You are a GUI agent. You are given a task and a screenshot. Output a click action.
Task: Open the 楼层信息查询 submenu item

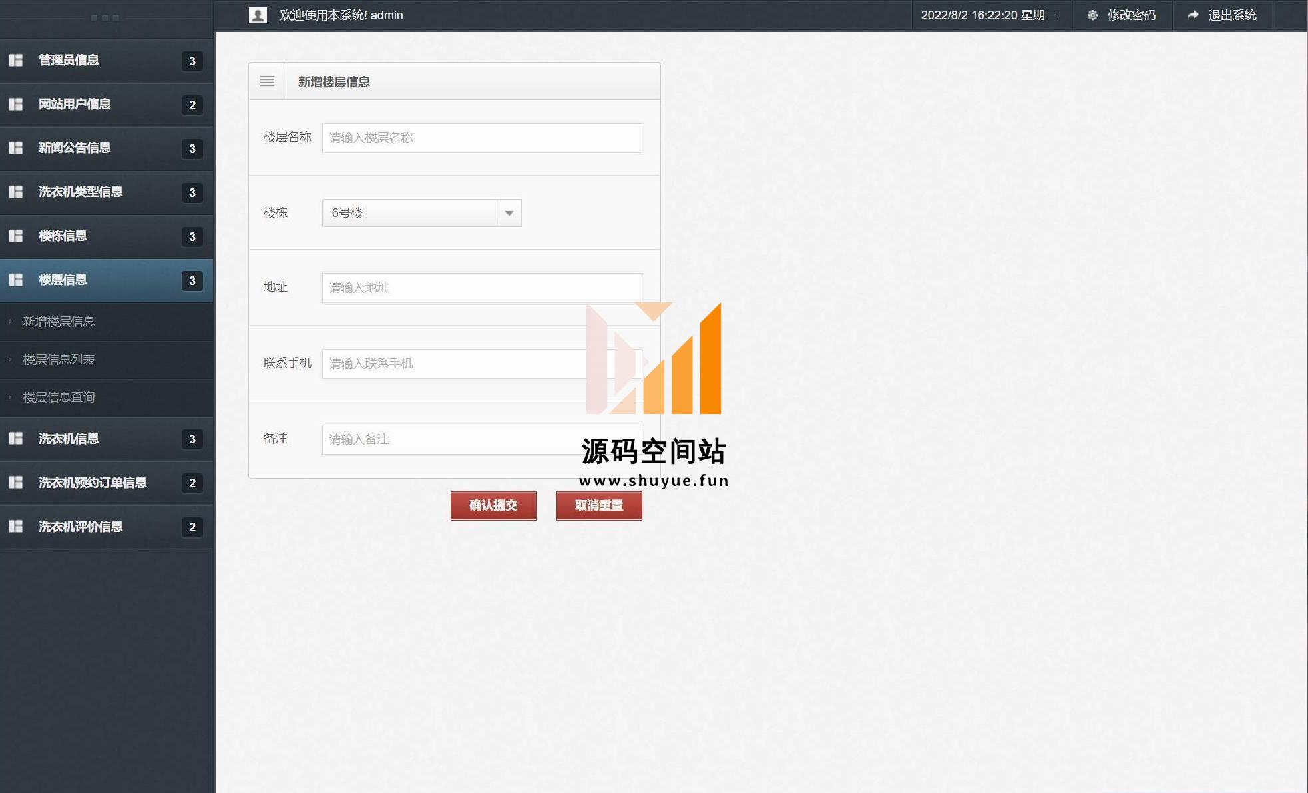(x=59, y=397)
